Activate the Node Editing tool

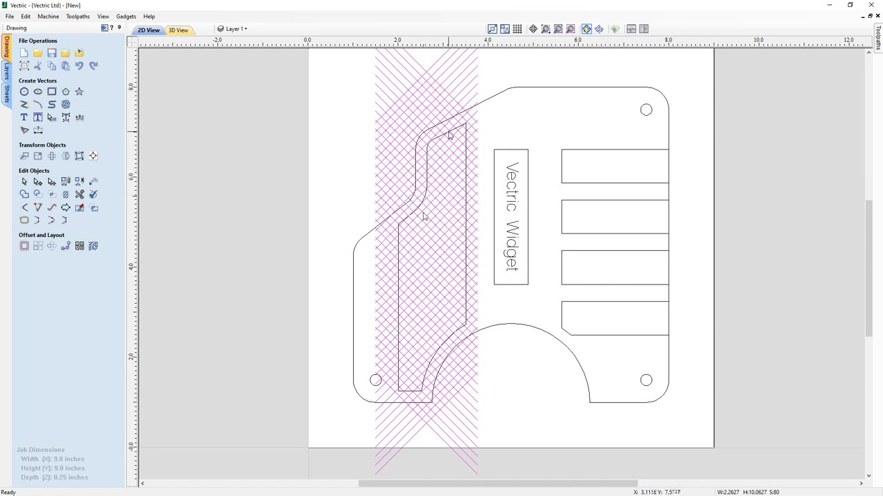[38, 182]
